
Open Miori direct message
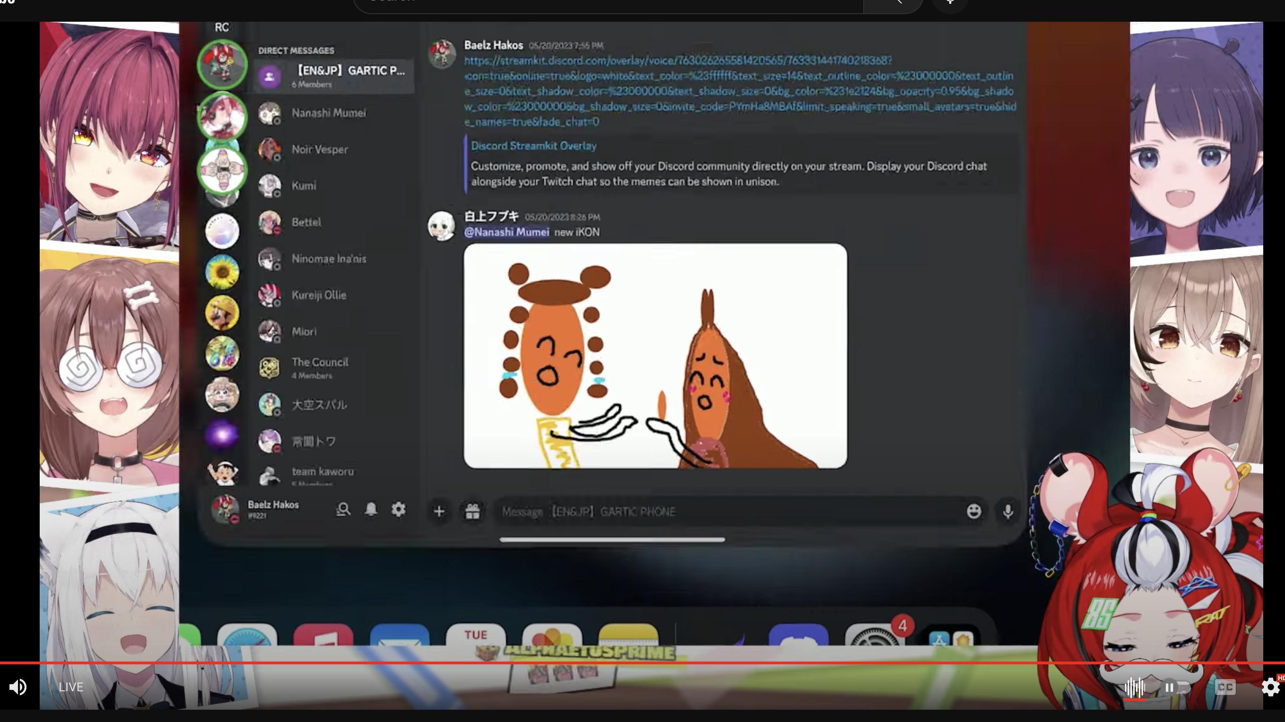[x=333, y=332]
